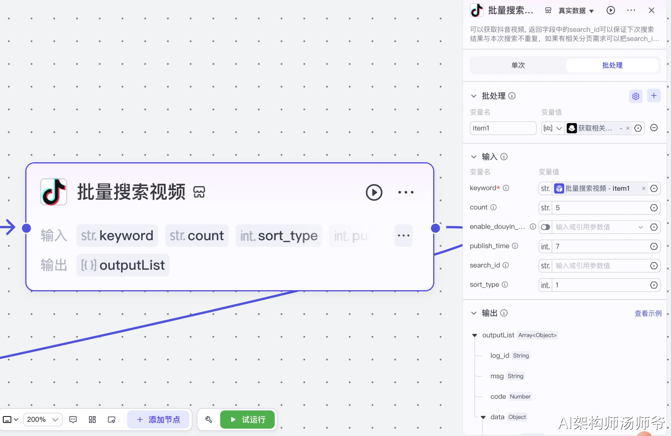Add batch variable with plus icon
This screenshot has height=436, width=671.
tap(654, 96)
